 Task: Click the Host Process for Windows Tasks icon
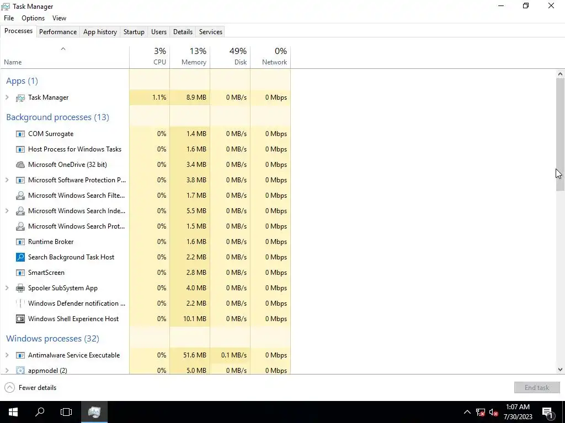click(20, 149)
